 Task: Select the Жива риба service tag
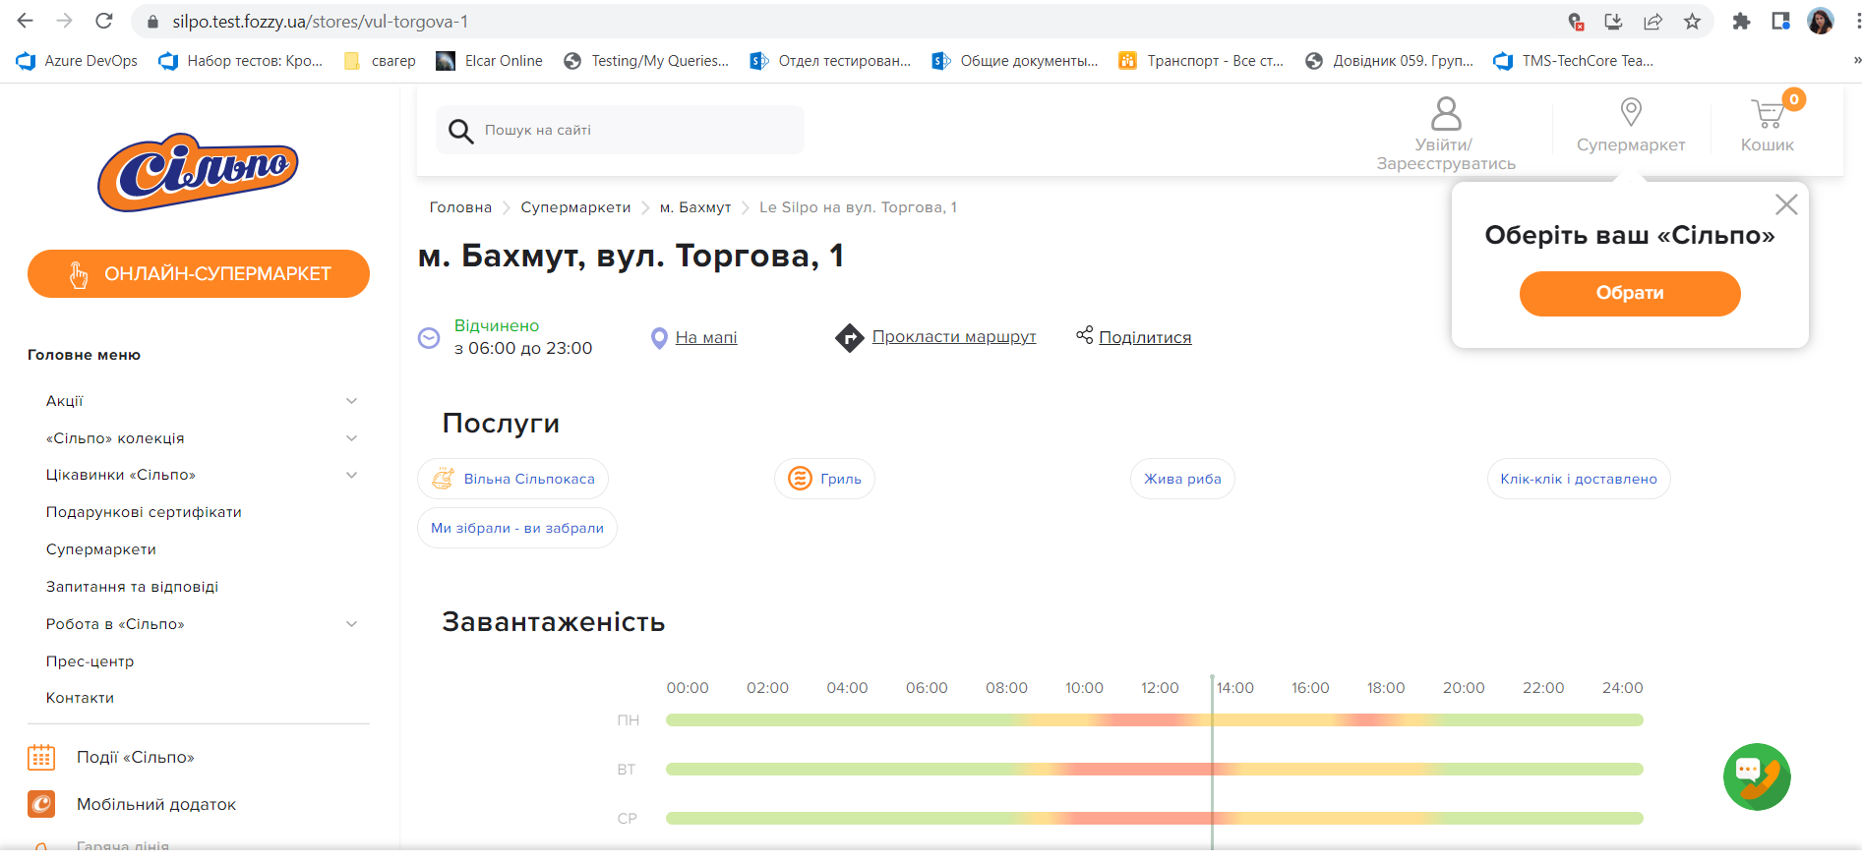click(x=1182, y=479)
